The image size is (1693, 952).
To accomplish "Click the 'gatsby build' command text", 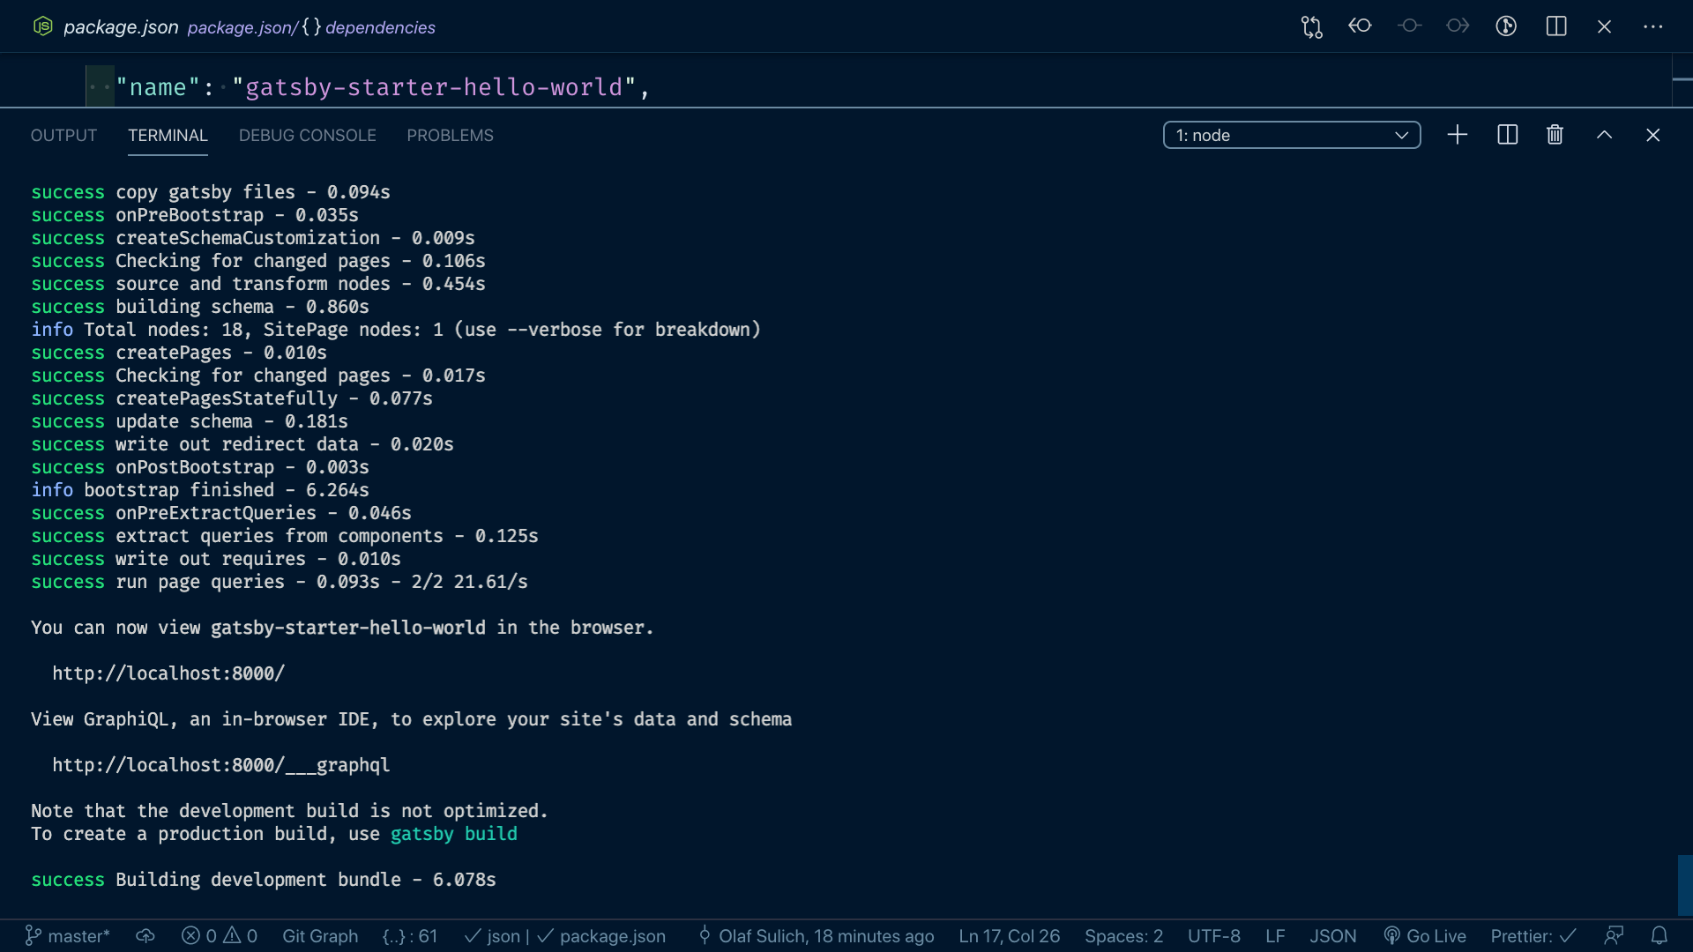I will coord(454,834).
